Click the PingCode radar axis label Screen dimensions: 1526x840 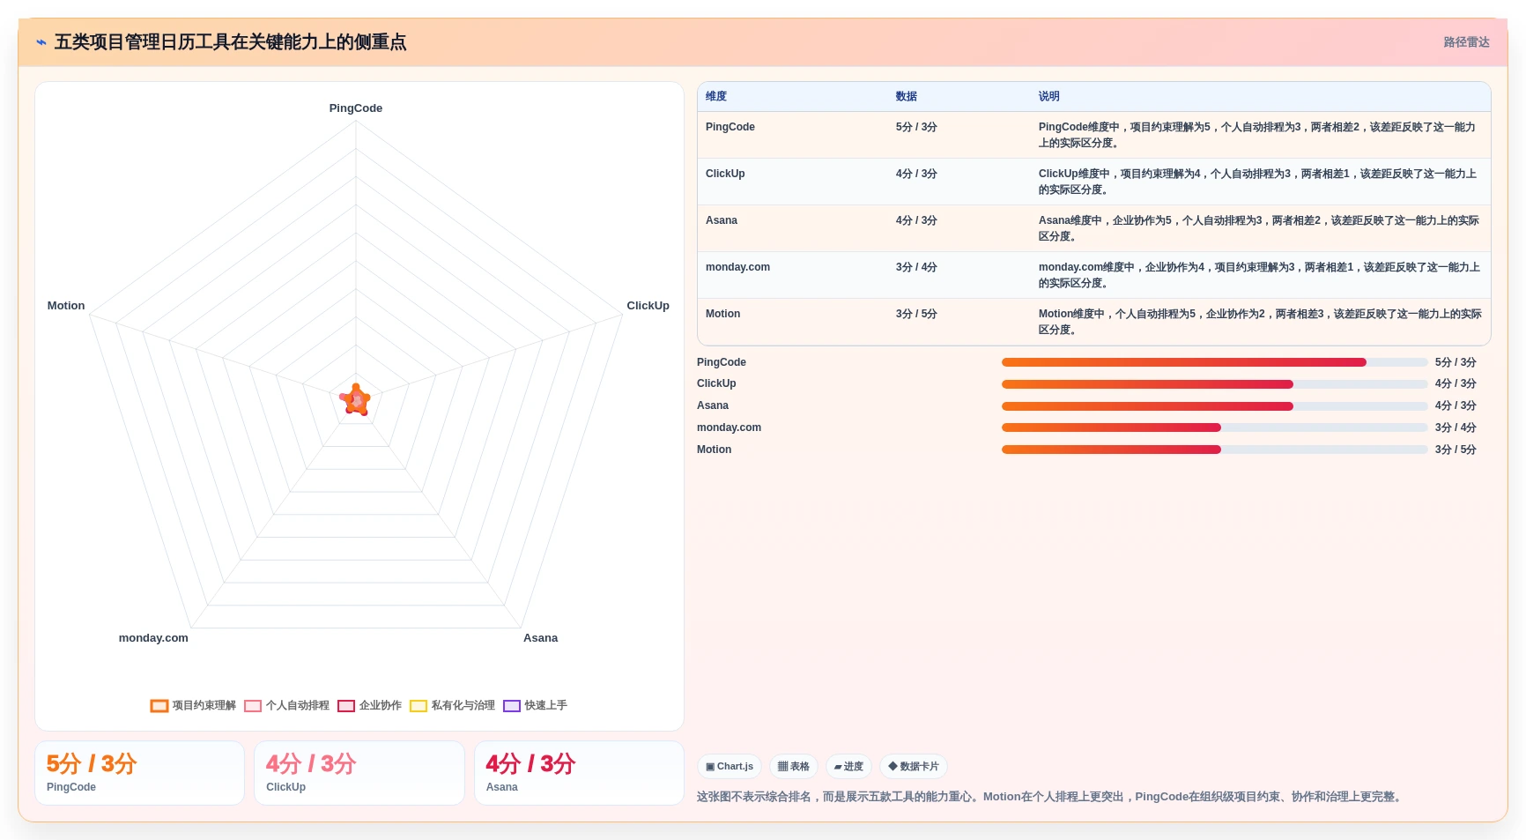[x=356, y=108]
